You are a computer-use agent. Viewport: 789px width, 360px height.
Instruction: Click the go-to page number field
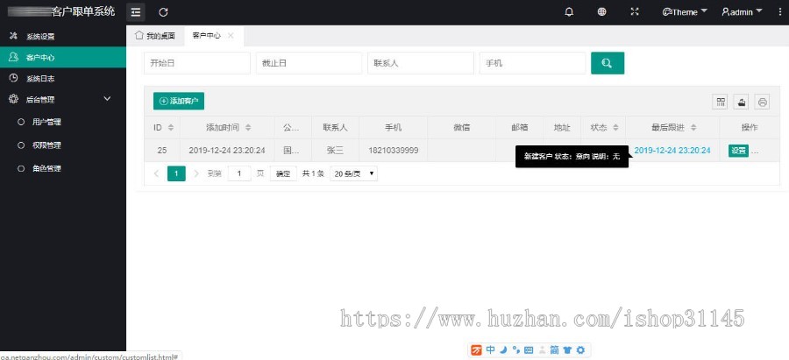pyautogui.click(x=239, y=173)
